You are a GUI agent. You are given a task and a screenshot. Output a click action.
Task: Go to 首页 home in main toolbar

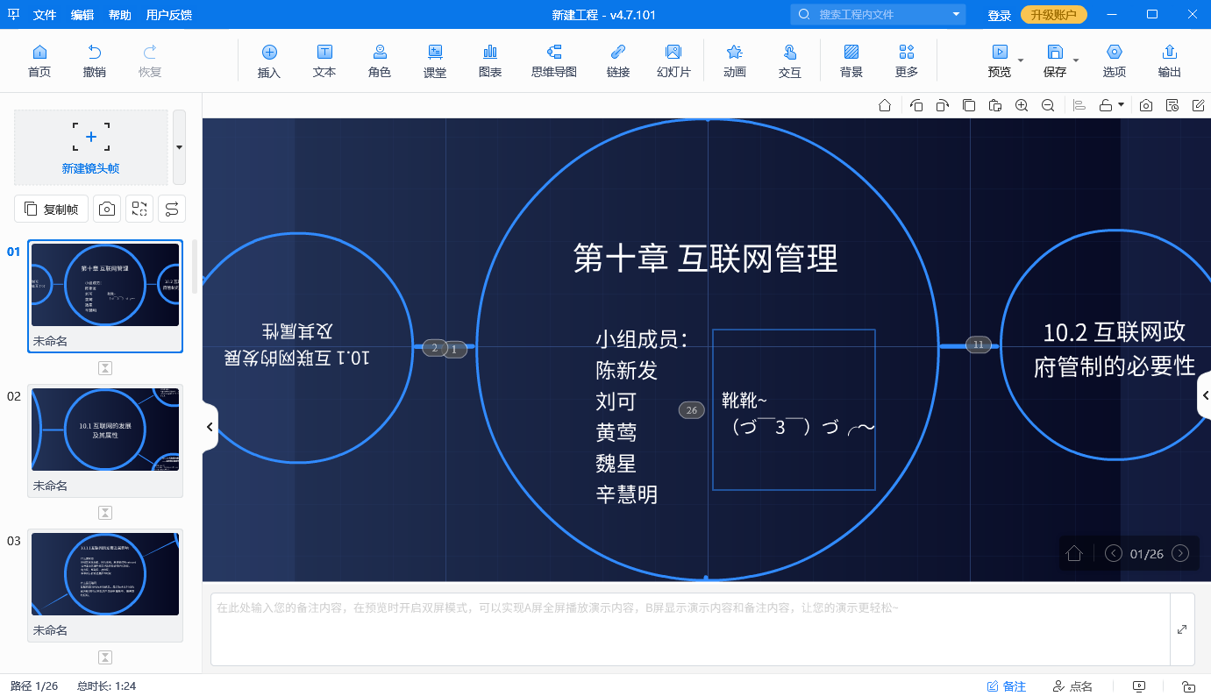click(39, 61)
